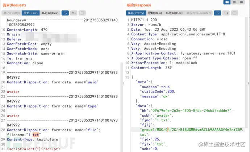Viewport: 250px width, 152px height.
Task: Click the Server: rums/b response header
Action: pyautogui.click(x=146, y=25)
